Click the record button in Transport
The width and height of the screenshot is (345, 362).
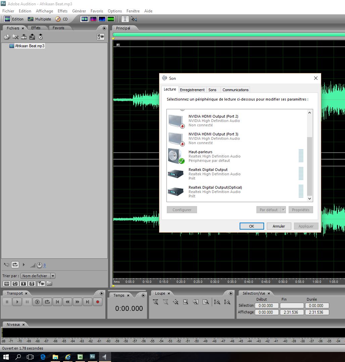[x=98, y=302]
